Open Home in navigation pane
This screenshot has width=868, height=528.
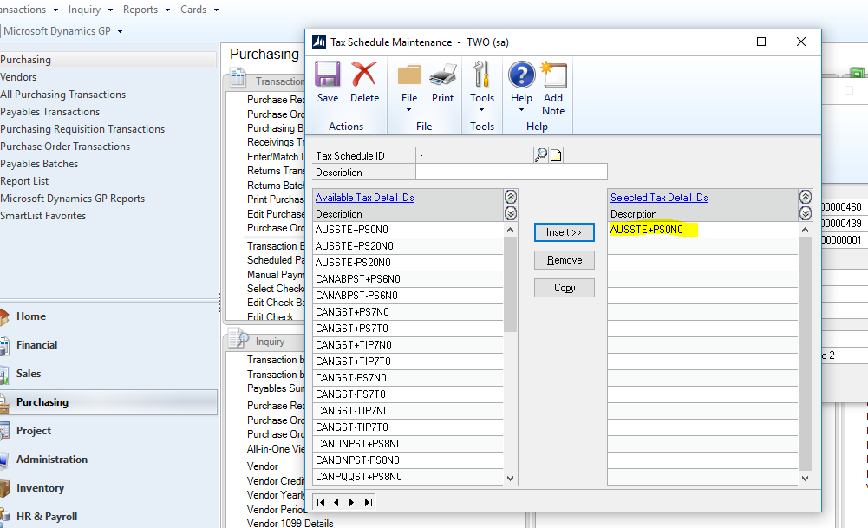[31, 316]
